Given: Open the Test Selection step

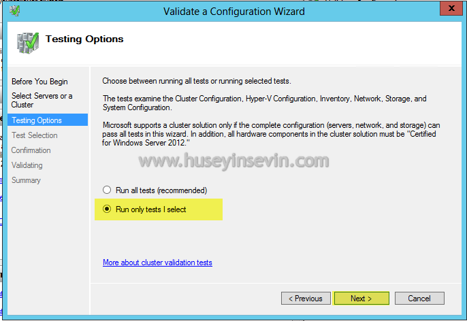Looking at the screenshot, I should point(35,135).
